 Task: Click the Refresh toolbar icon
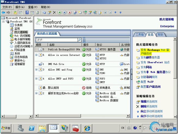tap(37, 12)
